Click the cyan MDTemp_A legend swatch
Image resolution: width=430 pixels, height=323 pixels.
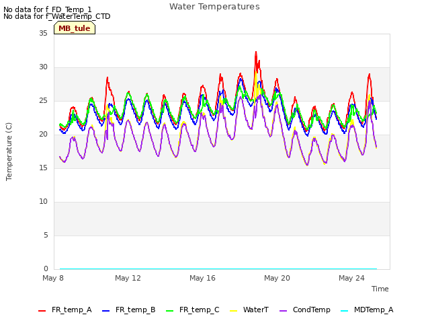coord(344,311)
